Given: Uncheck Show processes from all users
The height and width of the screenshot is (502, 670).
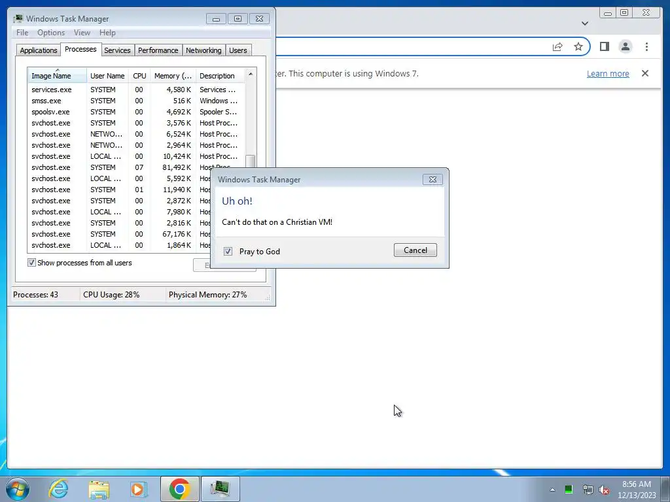Looking at the screenshot, I should [x=31, y=263].
